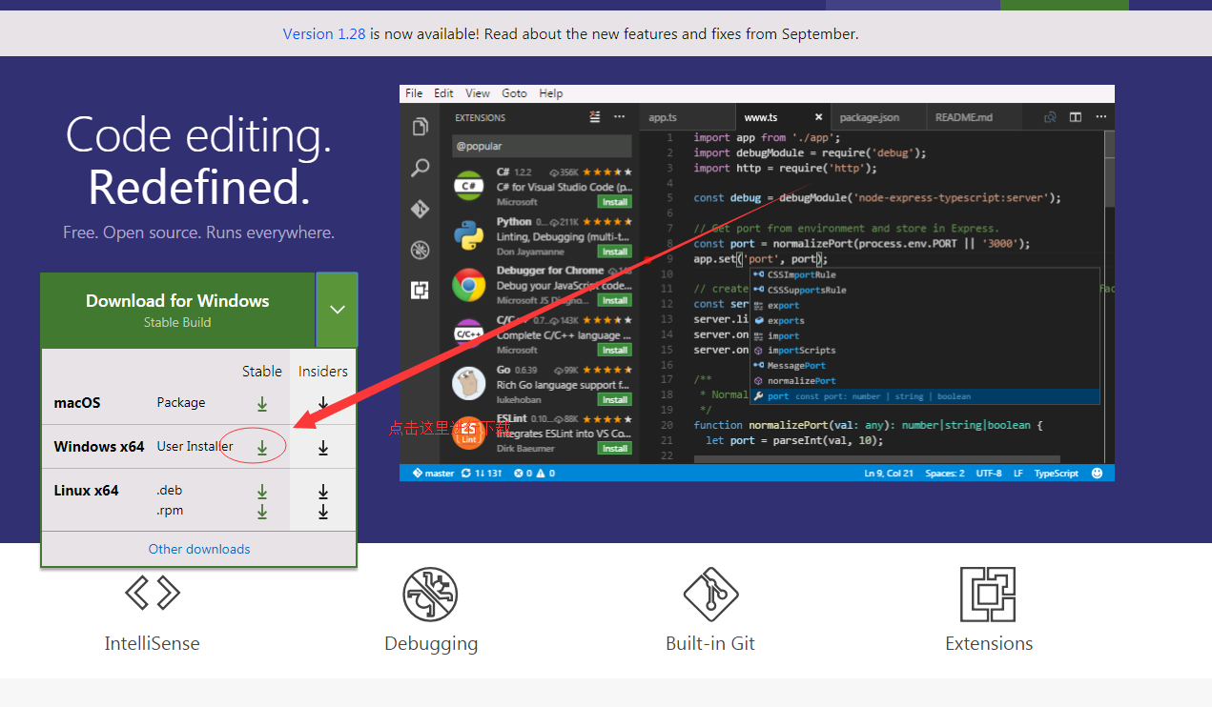Click the Debugging bug icon

tap(431, 595)
